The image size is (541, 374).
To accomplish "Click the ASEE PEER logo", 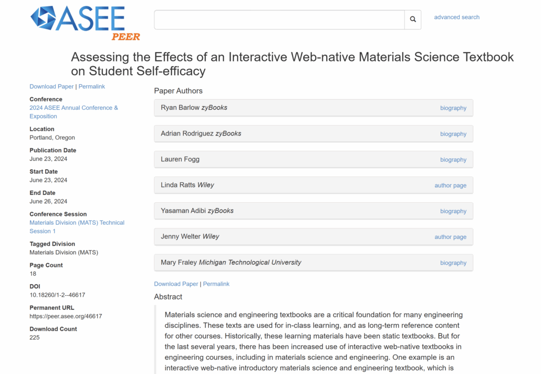I will (85, 23).
